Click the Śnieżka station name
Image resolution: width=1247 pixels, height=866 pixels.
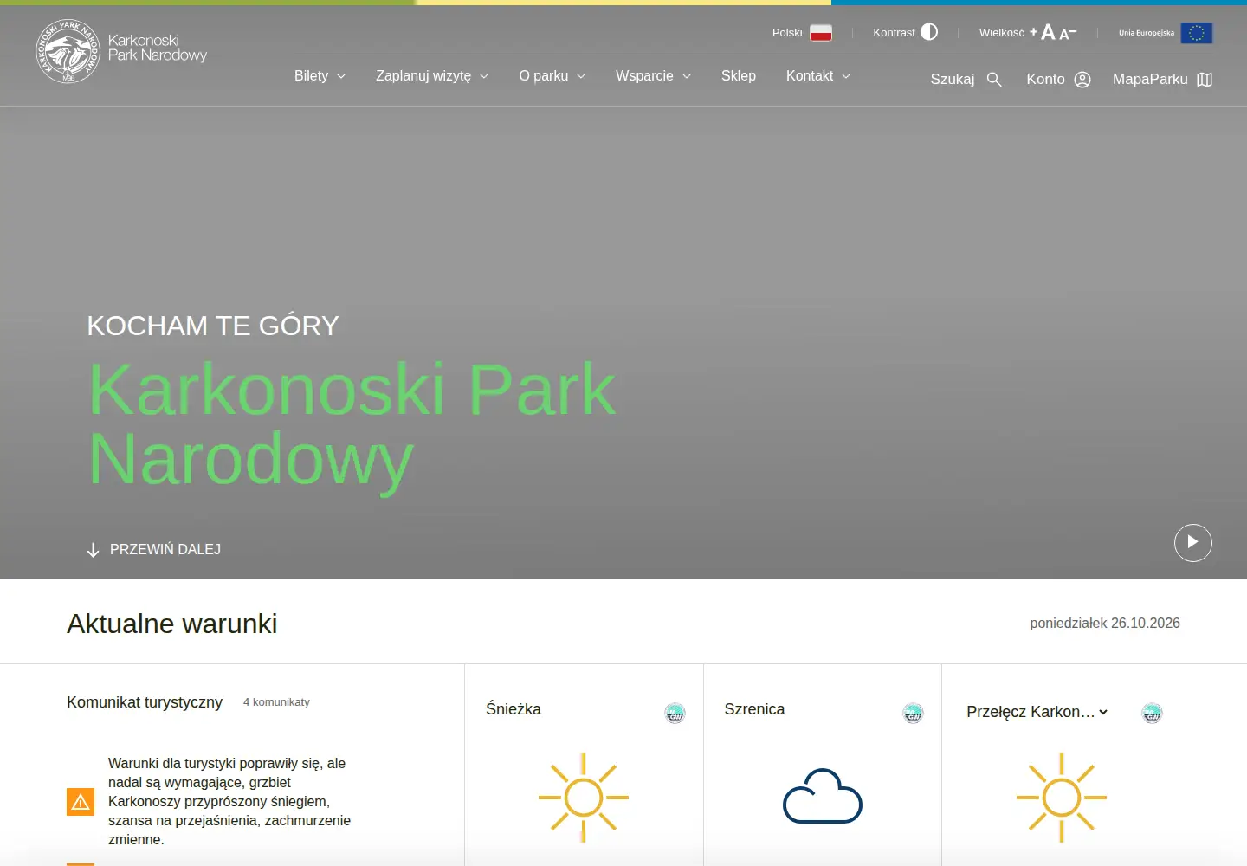(x=514, y=709)
